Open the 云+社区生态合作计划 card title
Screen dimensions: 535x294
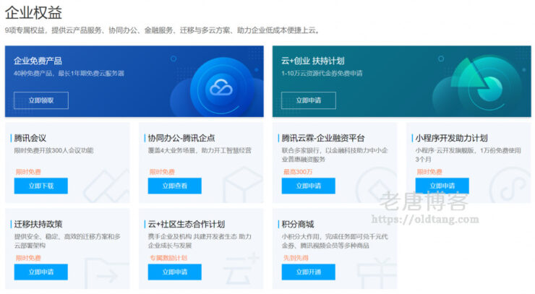pos(187,224)
